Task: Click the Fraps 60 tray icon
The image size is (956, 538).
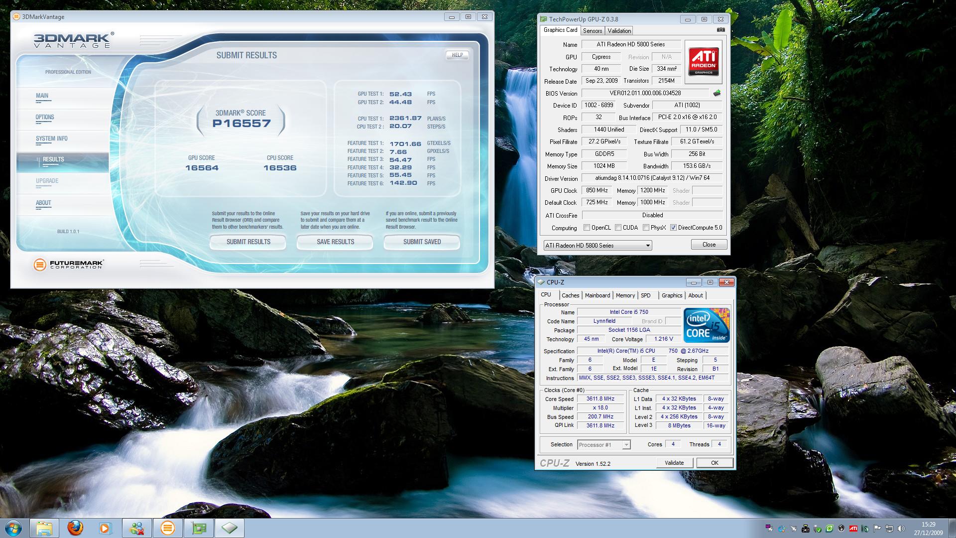Action: coord(769,529)
